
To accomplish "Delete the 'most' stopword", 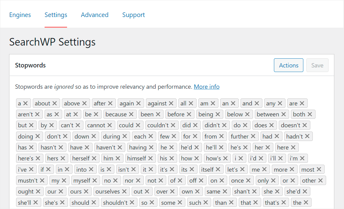I will 319,170.
